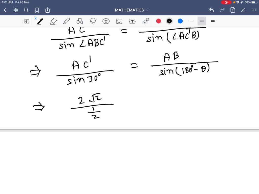This screenshot has width=259, height=194.
Task: Pick the highlighter tool
Action: click(x=67, y=21)
